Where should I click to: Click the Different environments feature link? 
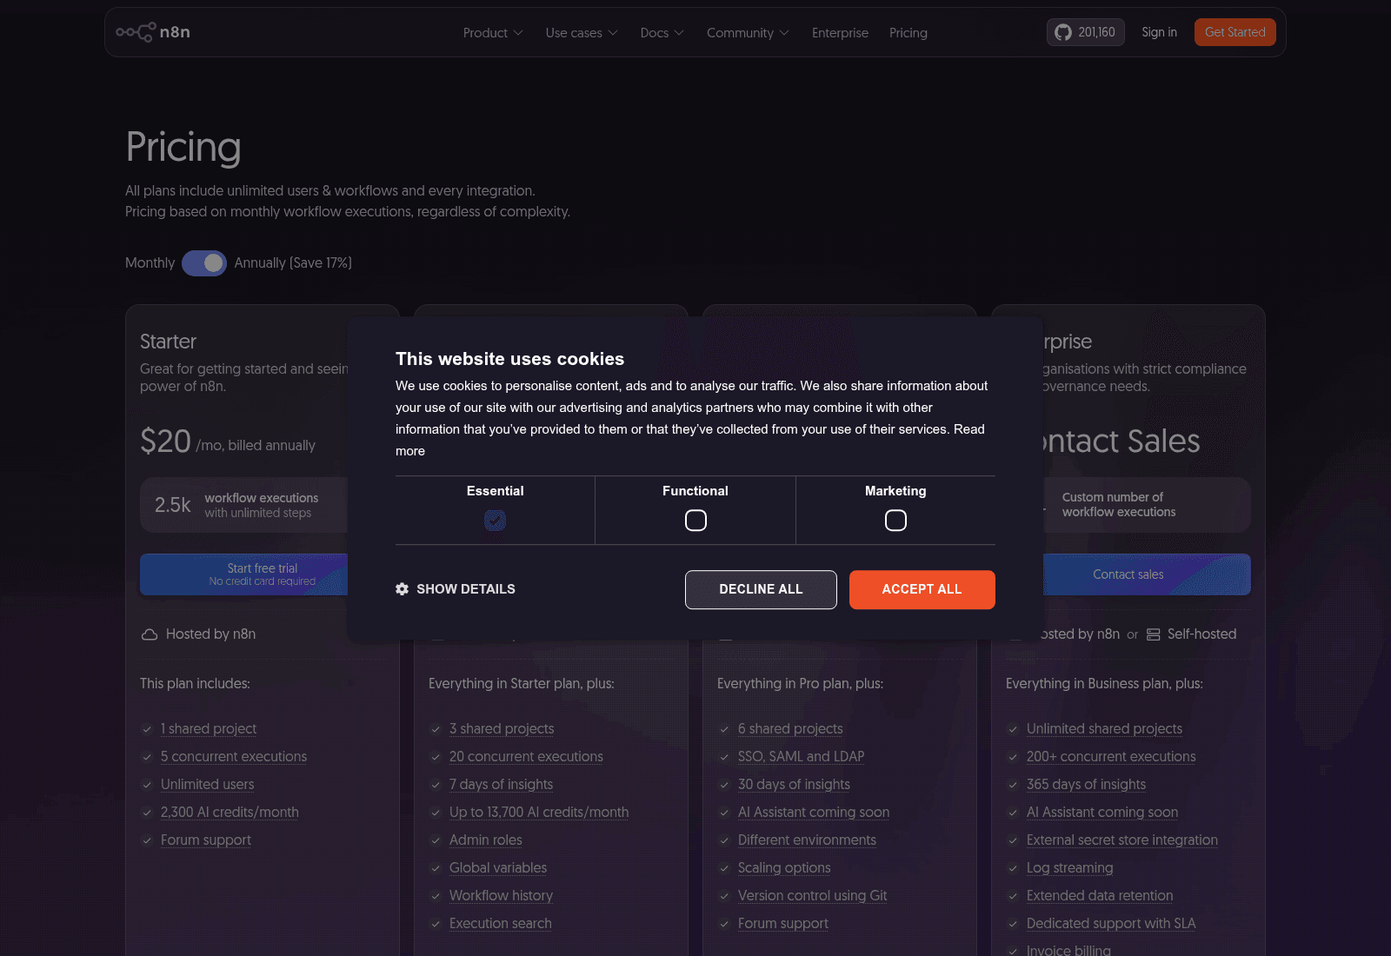point(807,840)
